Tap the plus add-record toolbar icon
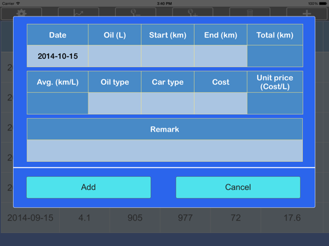This screenshot has width=329, height=246. 307,13
